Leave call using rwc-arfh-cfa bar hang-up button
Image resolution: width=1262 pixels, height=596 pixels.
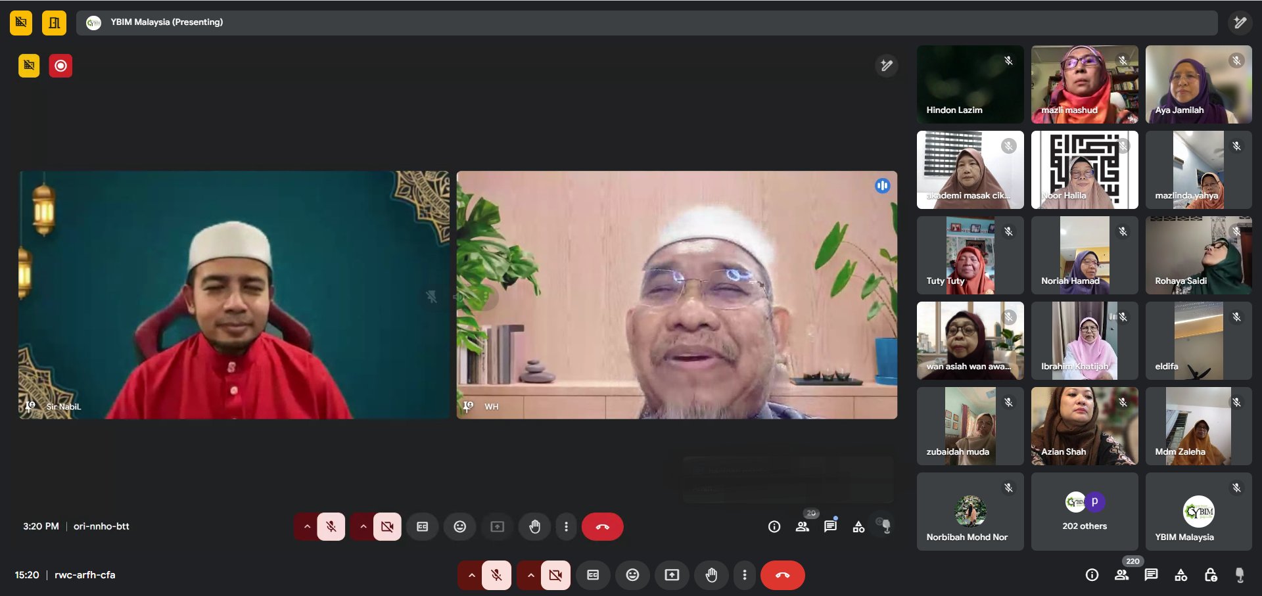coord(782,575)
